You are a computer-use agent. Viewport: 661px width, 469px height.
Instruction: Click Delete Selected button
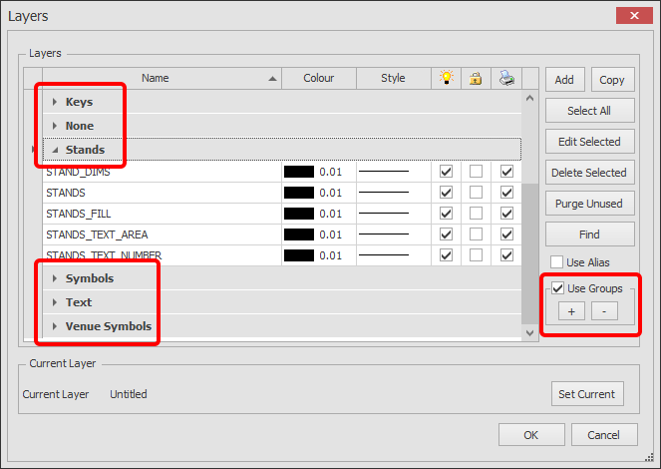(x=590, y=173)
